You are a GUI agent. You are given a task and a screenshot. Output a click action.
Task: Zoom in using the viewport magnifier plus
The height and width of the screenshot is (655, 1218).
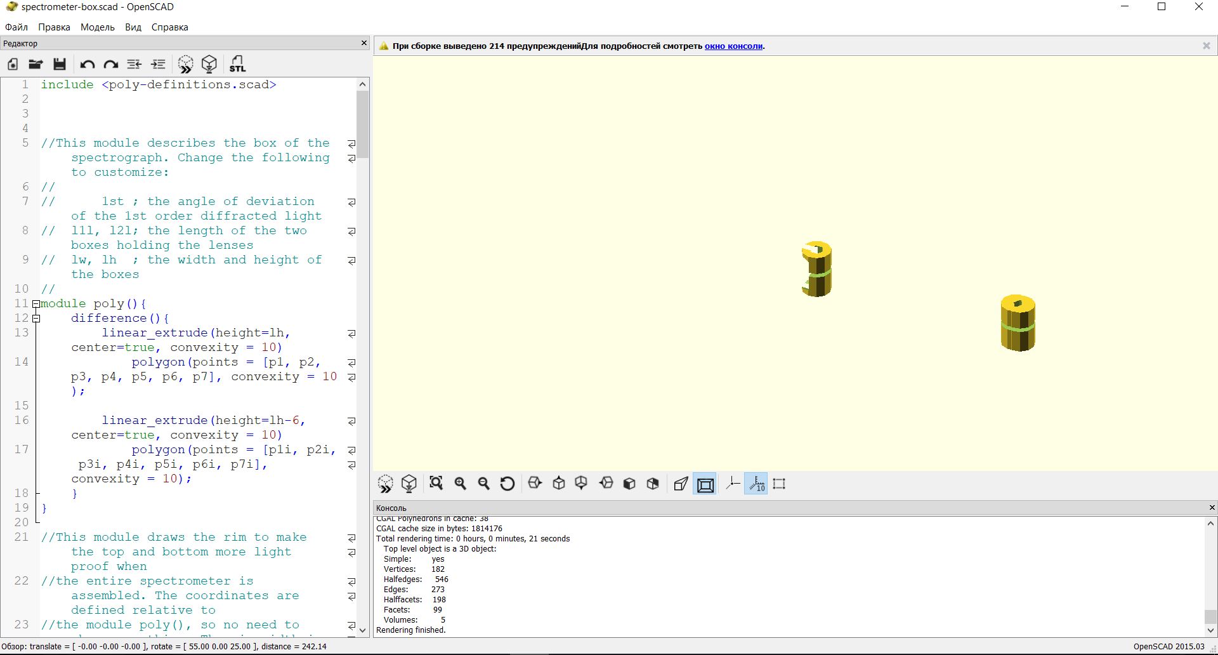(x=460, y=484)
